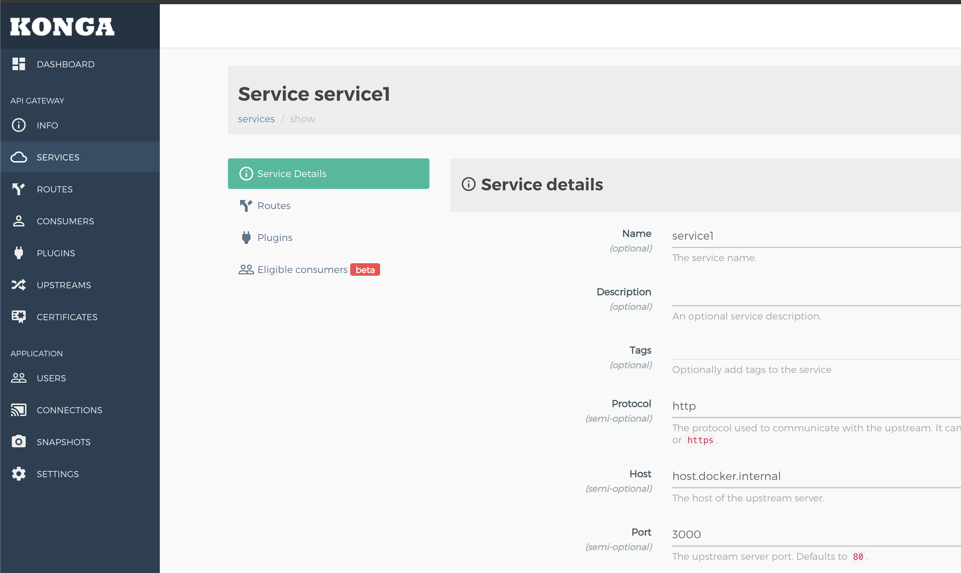961x573 pixels.
Task: Open Settings via the gear icon
Action: point(18,474)
